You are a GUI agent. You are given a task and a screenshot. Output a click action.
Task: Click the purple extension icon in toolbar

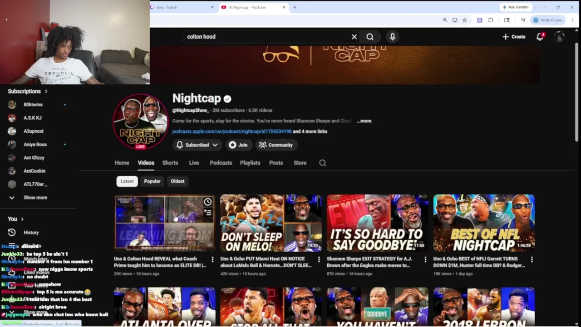coord(480,20)
